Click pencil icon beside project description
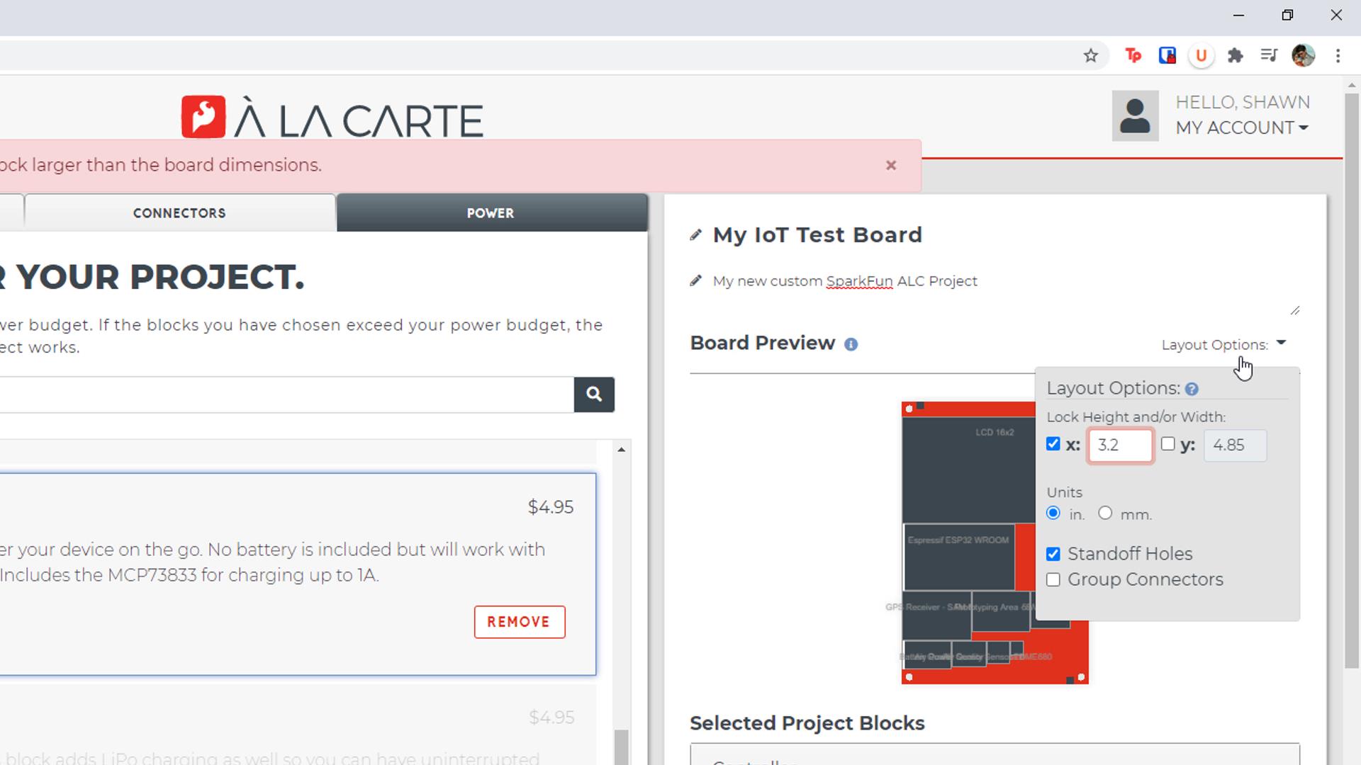 click(x=696, y=281)
